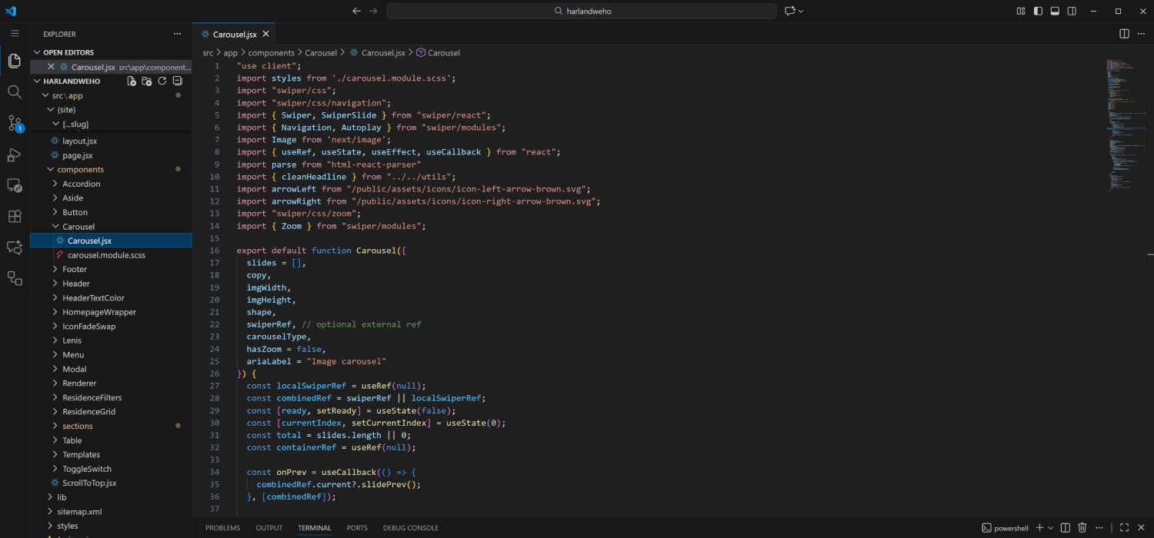Click 'components' in the breadcrumb path
Viewport: 1154px width, 538px height.
(x=271, y=53)
